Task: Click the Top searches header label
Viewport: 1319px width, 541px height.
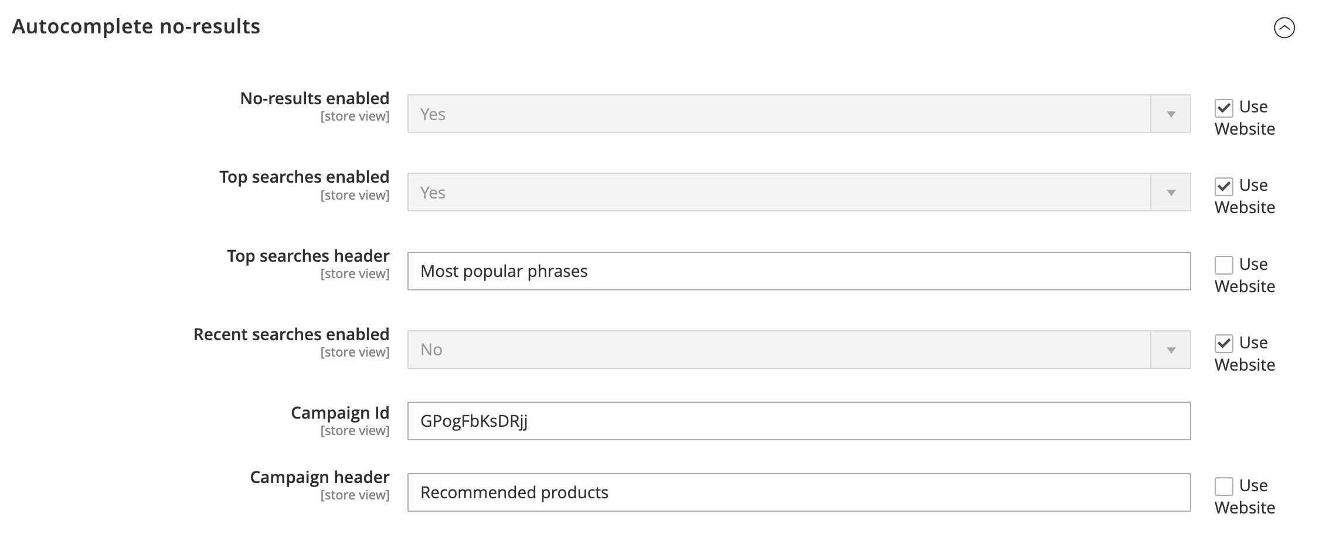Action: pyautogui.click(x=307, y=255)
